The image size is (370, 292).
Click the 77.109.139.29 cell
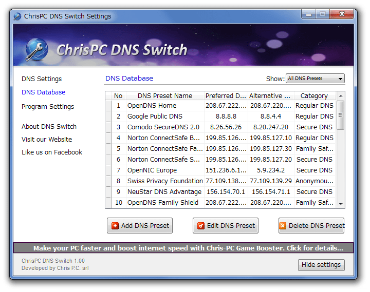point(271,181)
